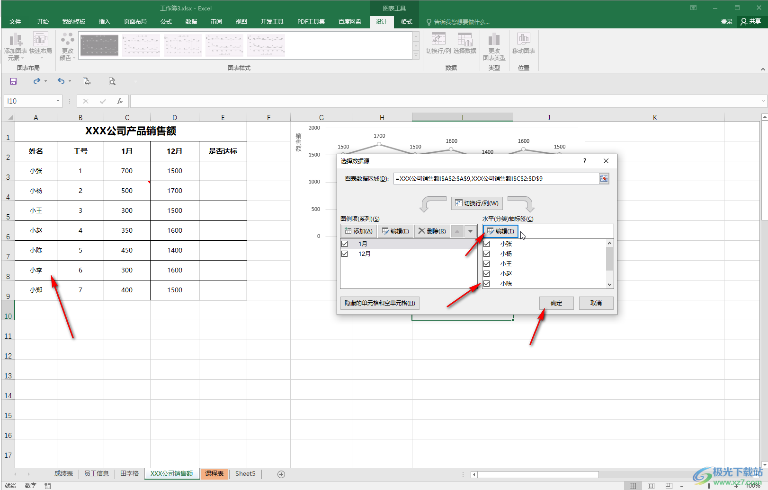This screenshot has height=490, width=768.
Task: Select the dark gray chart style thumbnail
Action: (99, 45)
